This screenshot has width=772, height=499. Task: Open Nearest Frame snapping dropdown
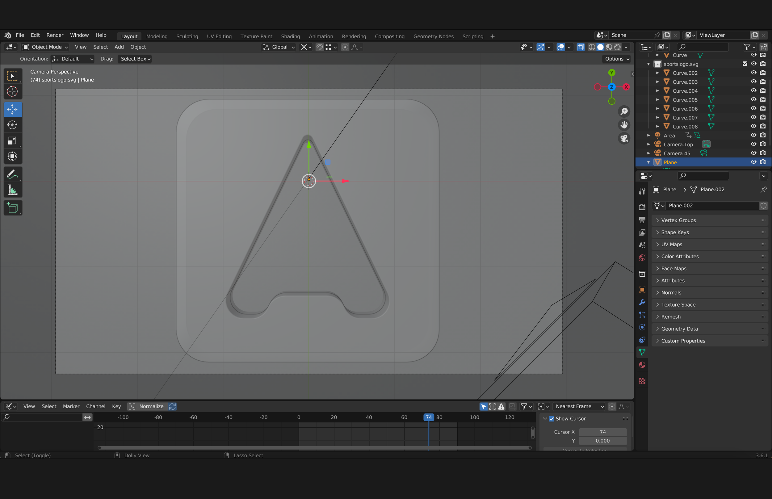click(x=579, y=406)
